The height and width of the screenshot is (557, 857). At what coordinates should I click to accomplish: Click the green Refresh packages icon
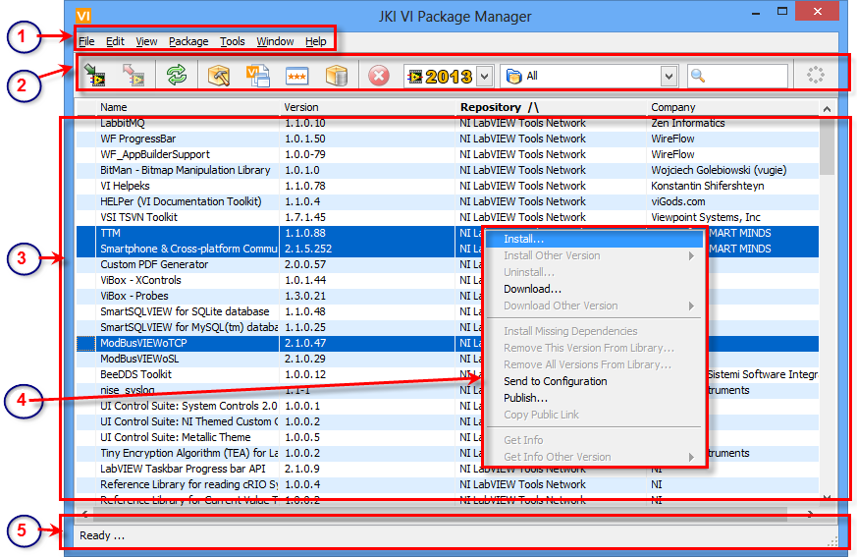click(177, 76)
